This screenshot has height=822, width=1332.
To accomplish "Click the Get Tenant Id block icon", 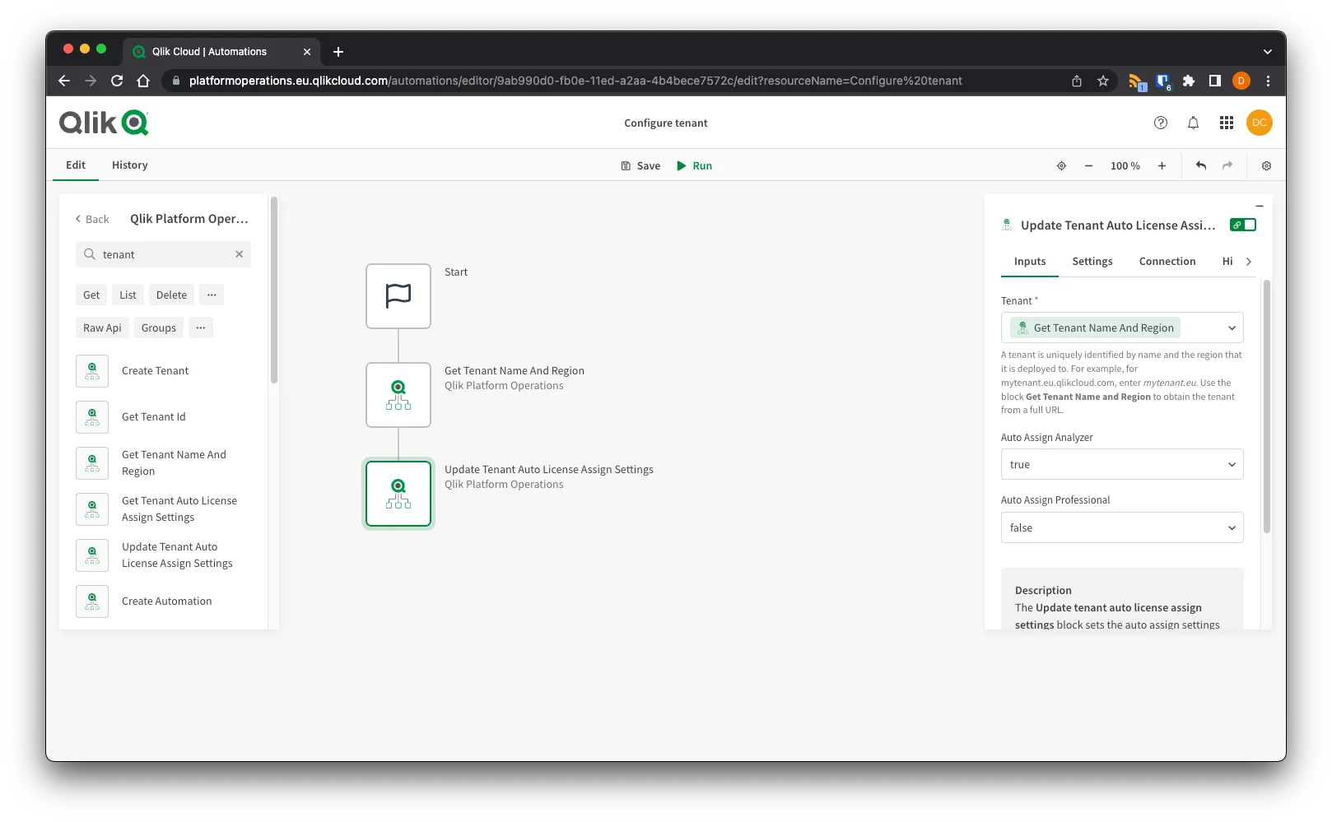I will coord(91,416).
